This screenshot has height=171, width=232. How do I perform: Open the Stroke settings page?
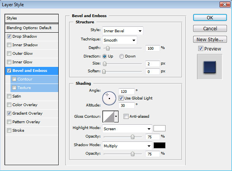coord(18,131)
